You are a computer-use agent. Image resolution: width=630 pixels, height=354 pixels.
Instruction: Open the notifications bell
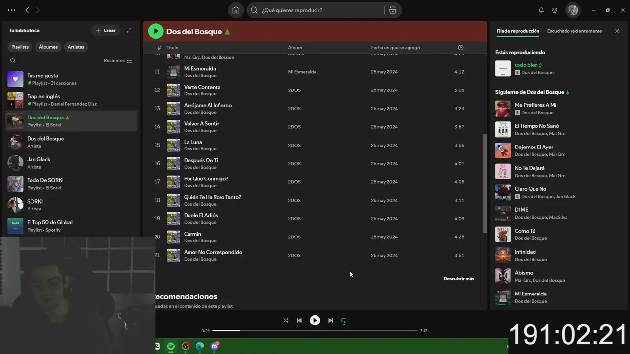point(541,10)
